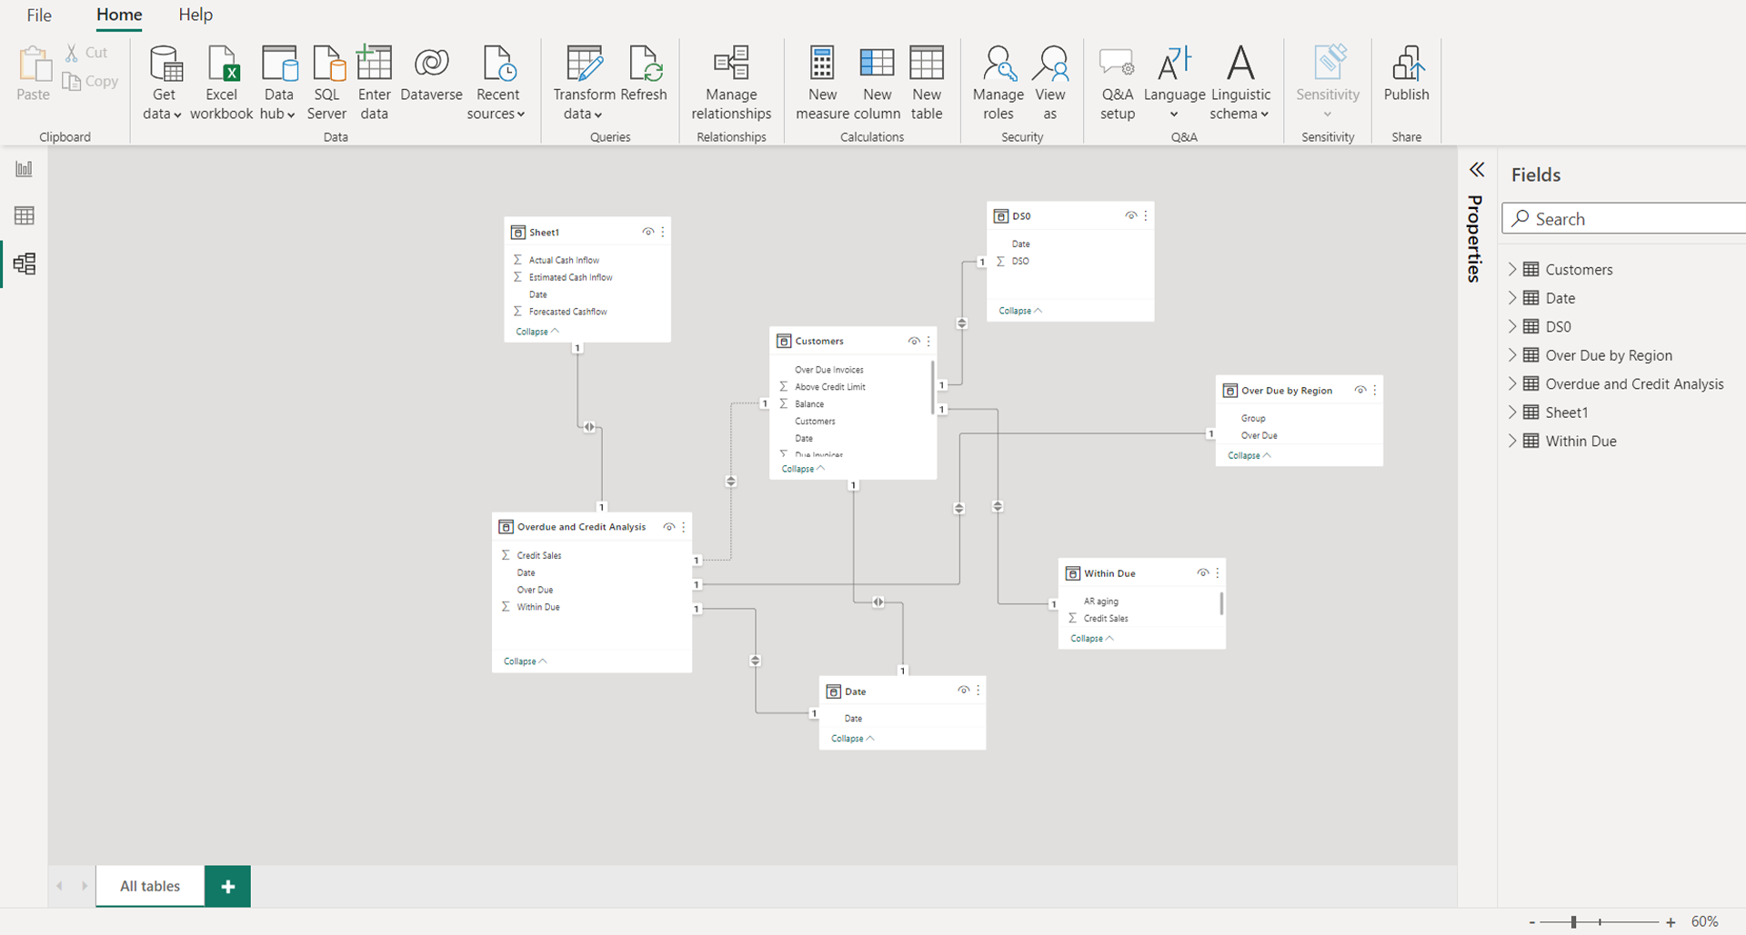Open Manage roles

coord(998,83)
